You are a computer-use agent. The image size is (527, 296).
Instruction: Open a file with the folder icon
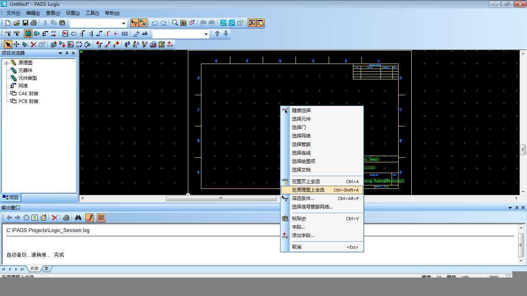click(x=17, y=23)
